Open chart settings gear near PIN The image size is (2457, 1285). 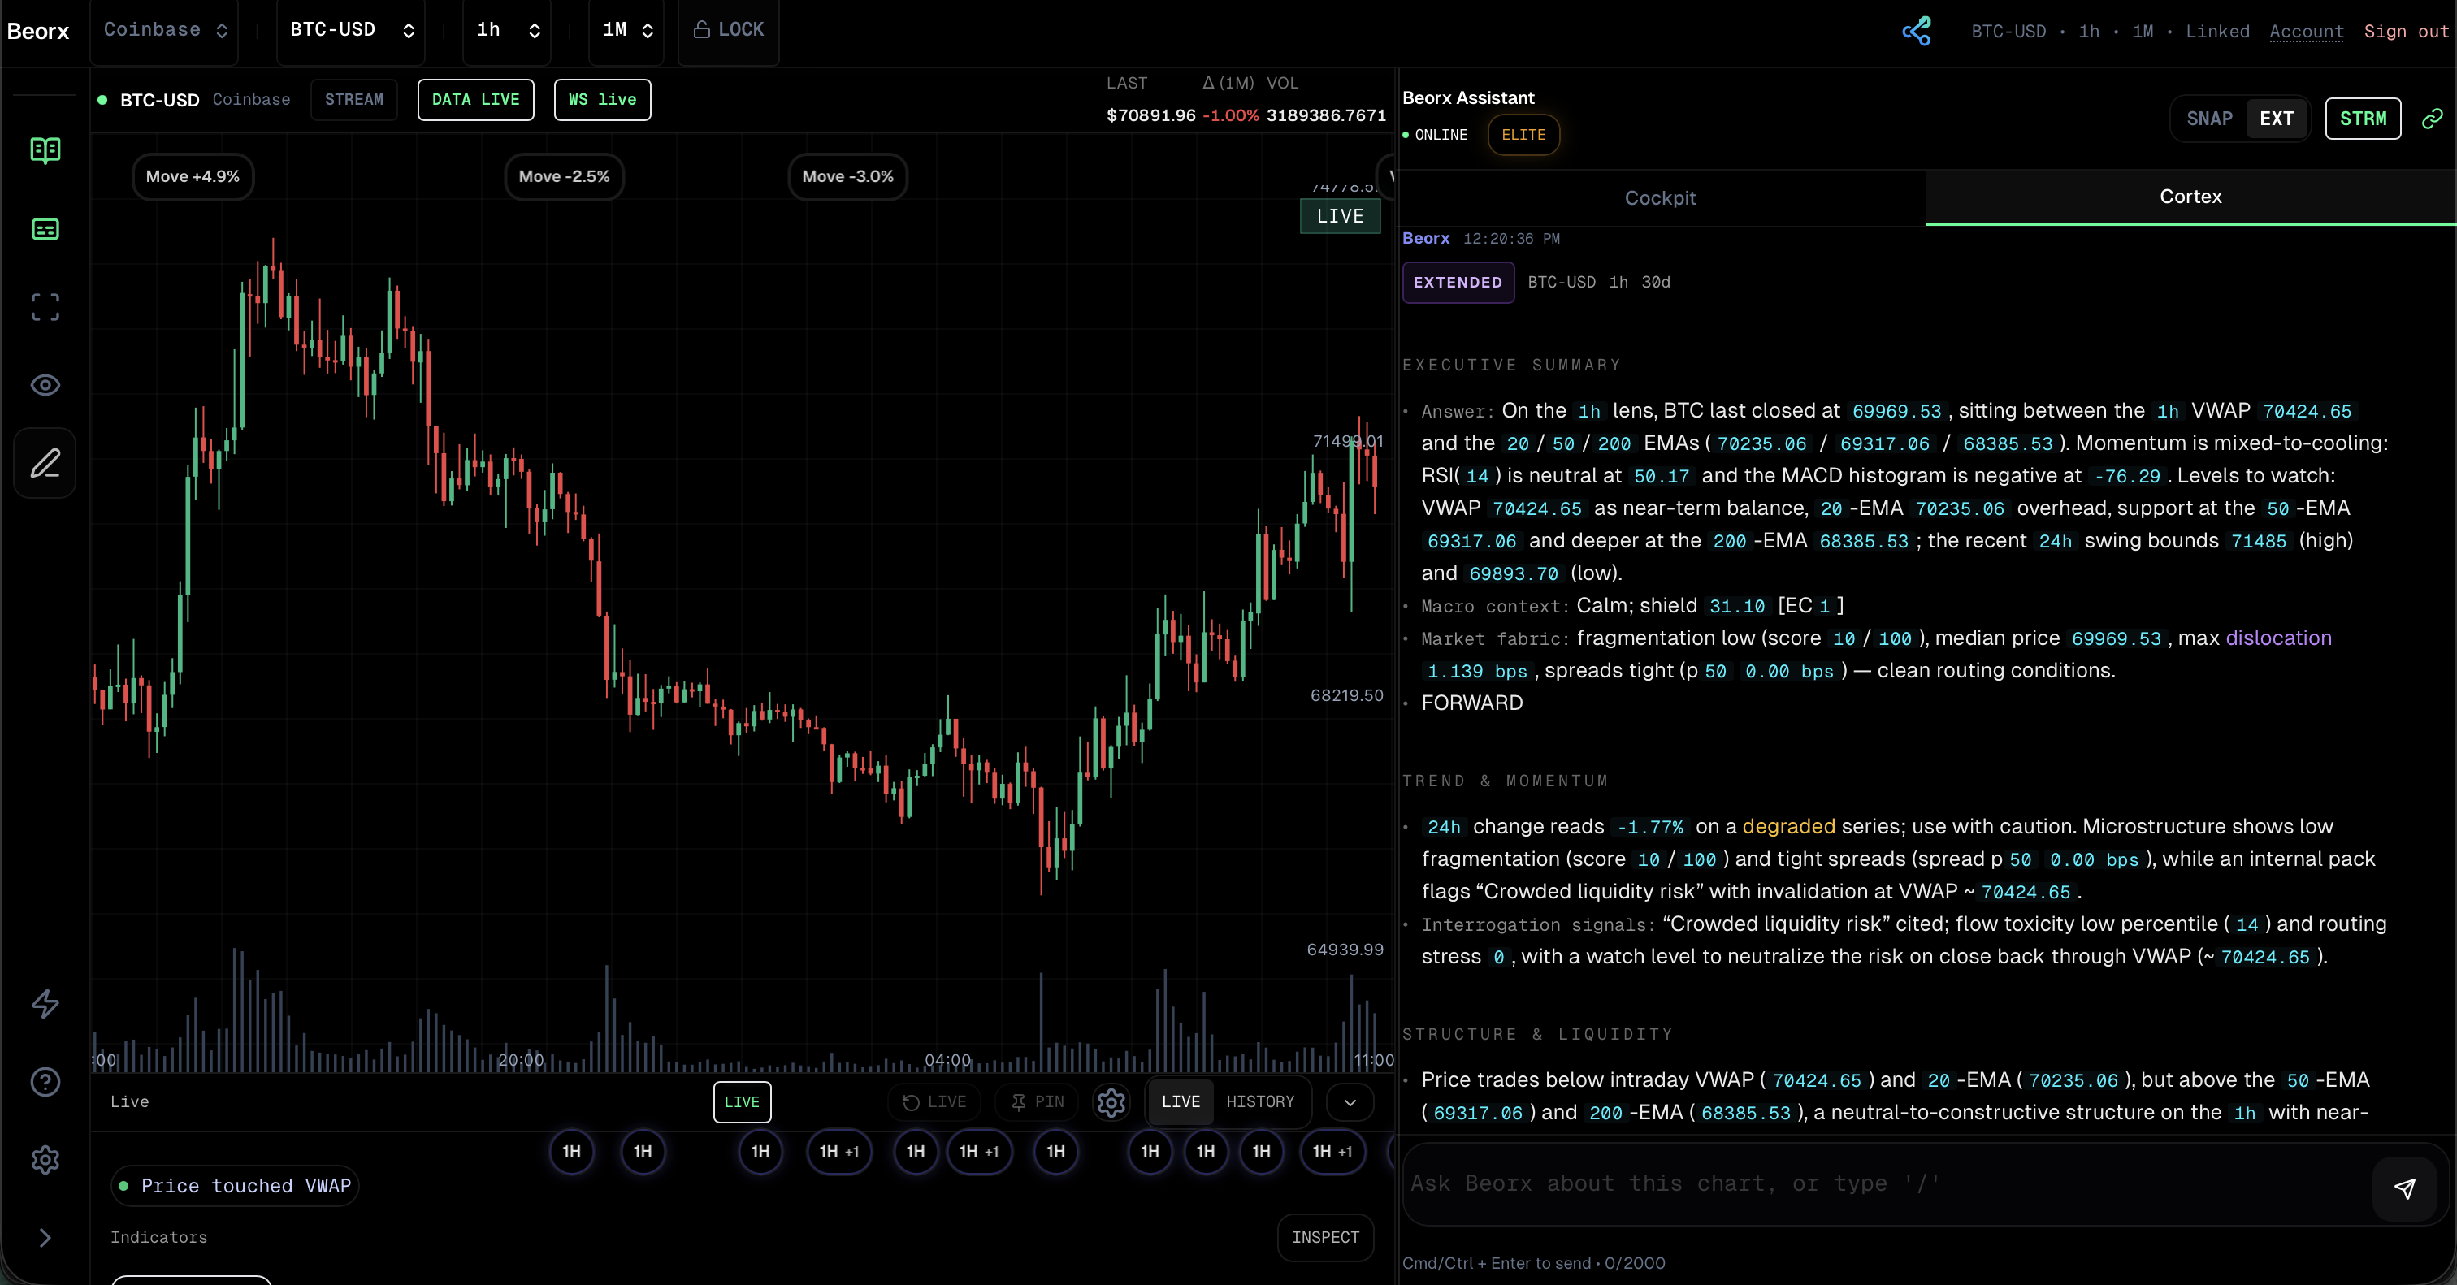click(x=1111, y=1102)
